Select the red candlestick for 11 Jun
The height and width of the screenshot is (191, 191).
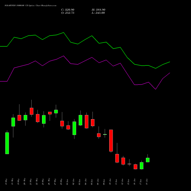(x=117, y=158)
